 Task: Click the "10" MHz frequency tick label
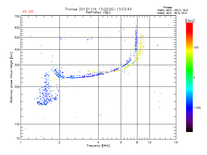[x=150, y=142]
